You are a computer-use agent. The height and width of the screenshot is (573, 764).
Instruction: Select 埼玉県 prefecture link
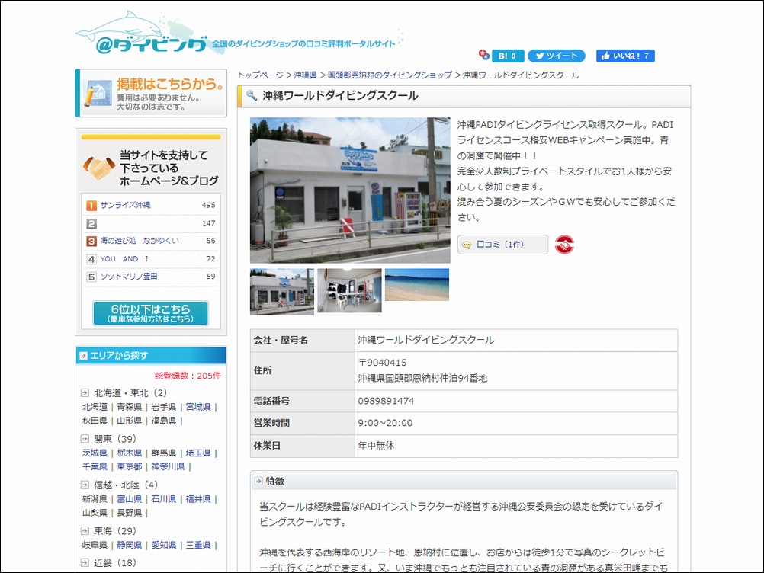tap(198, 453)
